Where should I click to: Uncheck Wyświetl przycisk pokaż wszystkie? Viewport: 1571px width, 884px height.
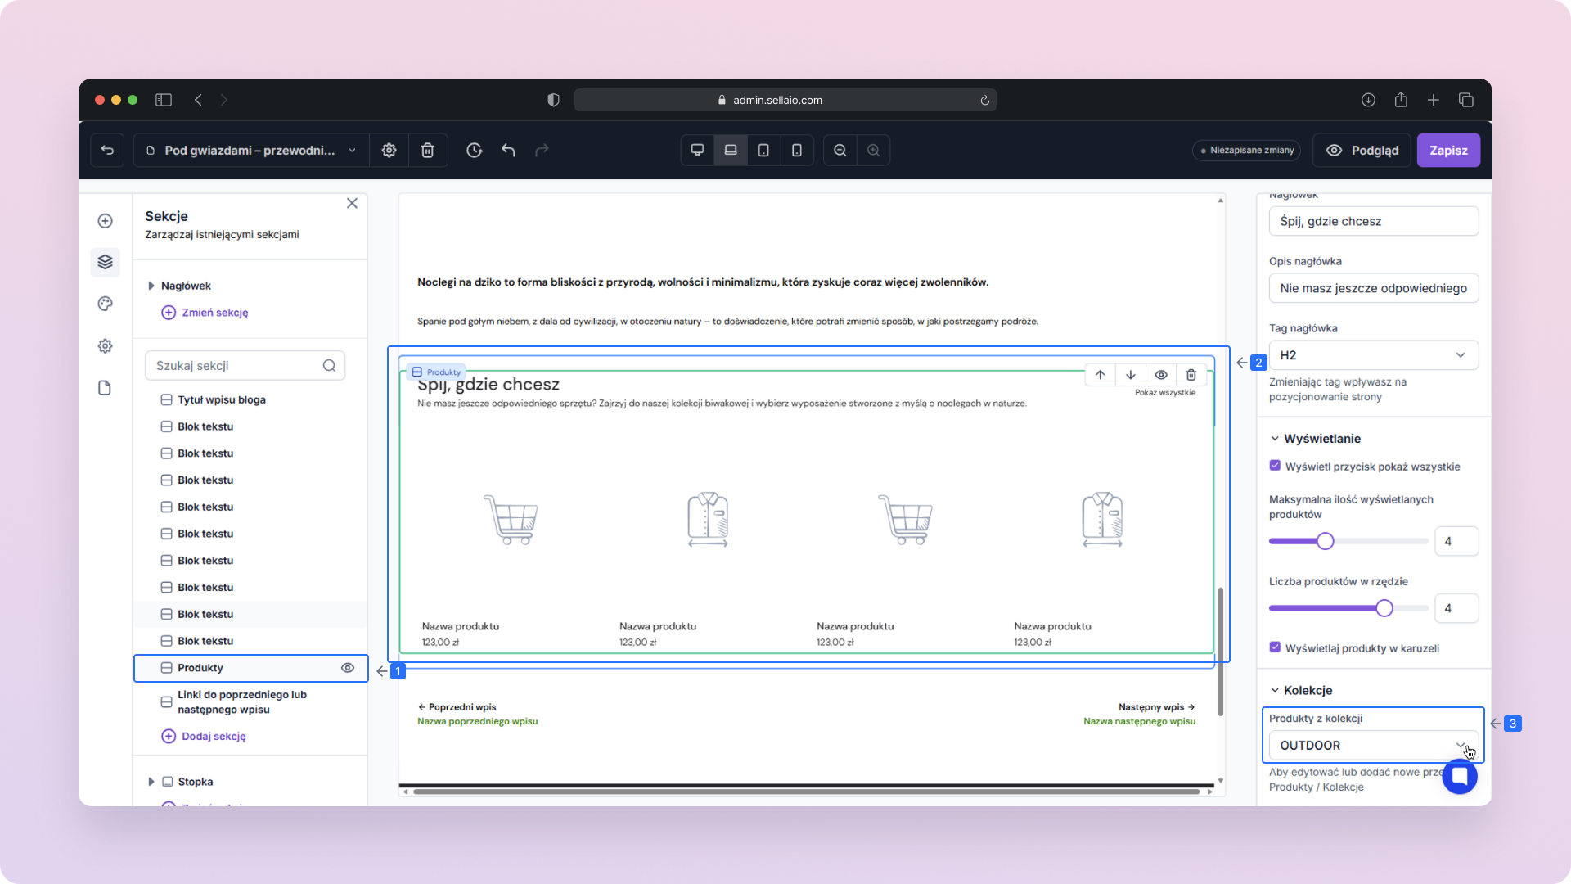[x=1275, y=466]
